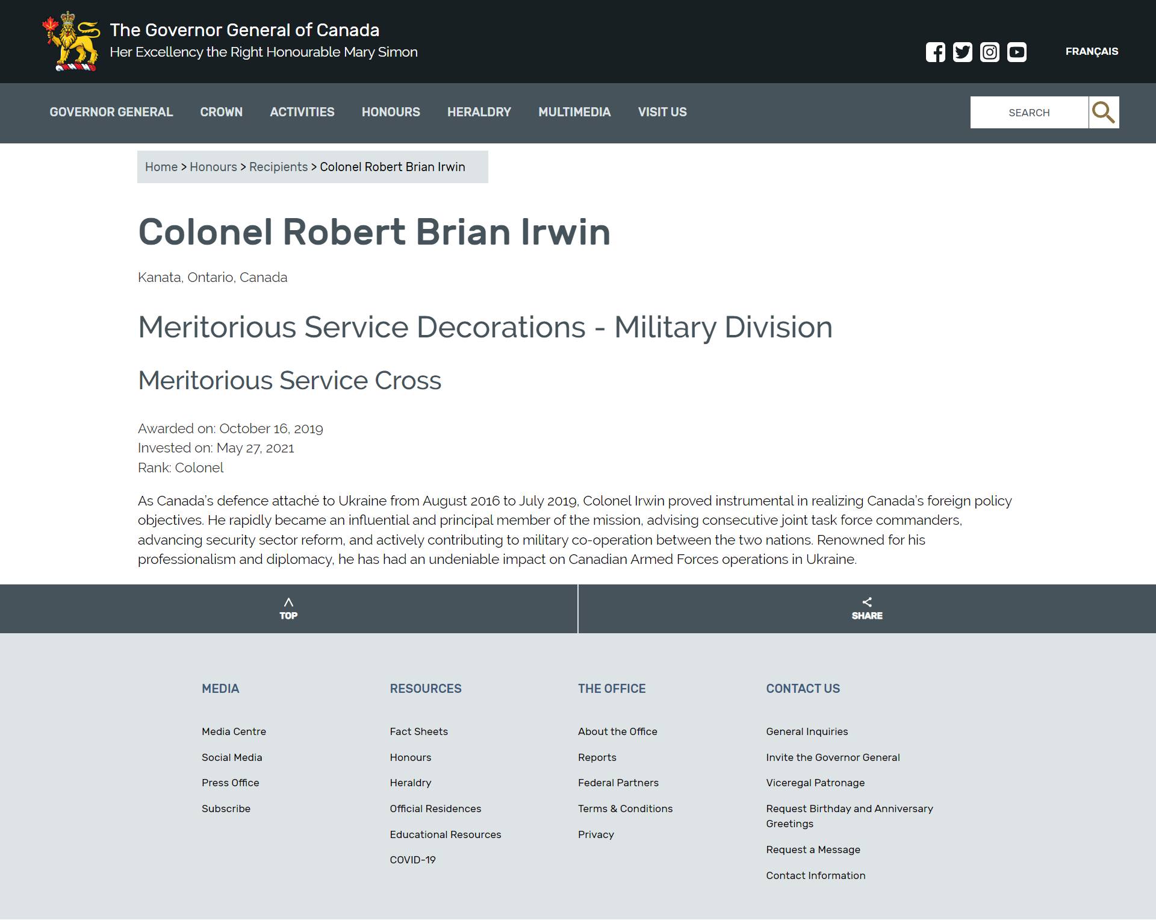Open Fact Sheets under Resources
The height and width of the screenshot is (920, 1156).
click(418, 731)
